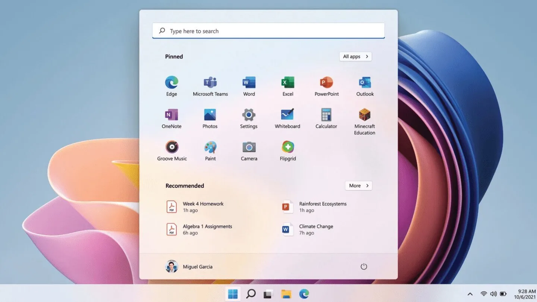Viewport: 537px width, 302px height.
Task: Open Word from the pinned apps
Action: click(249, 86)
